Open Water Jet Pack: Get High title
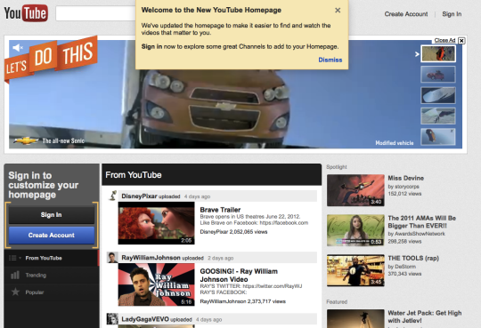 [425, 316]
